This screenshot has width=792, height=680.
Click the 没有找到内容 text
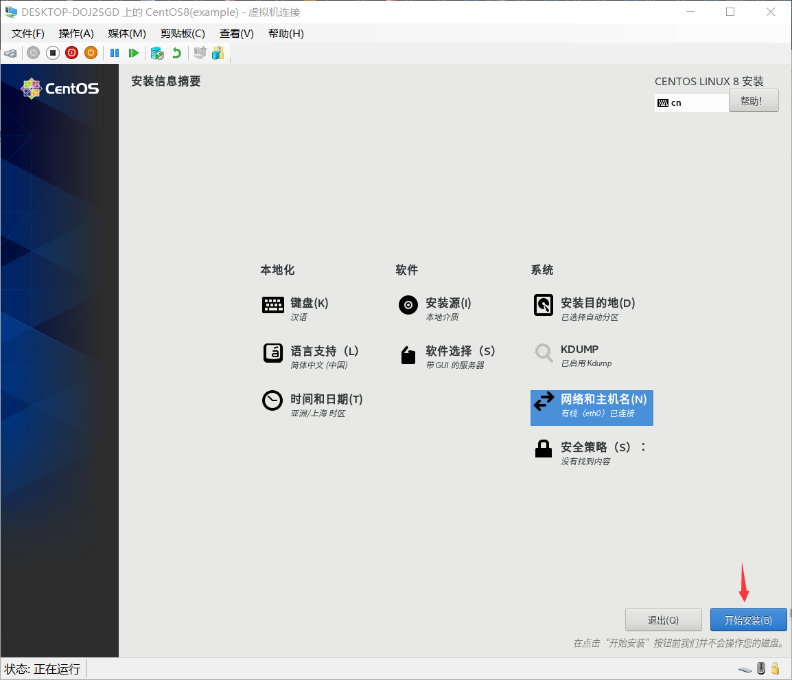[585, 461]
